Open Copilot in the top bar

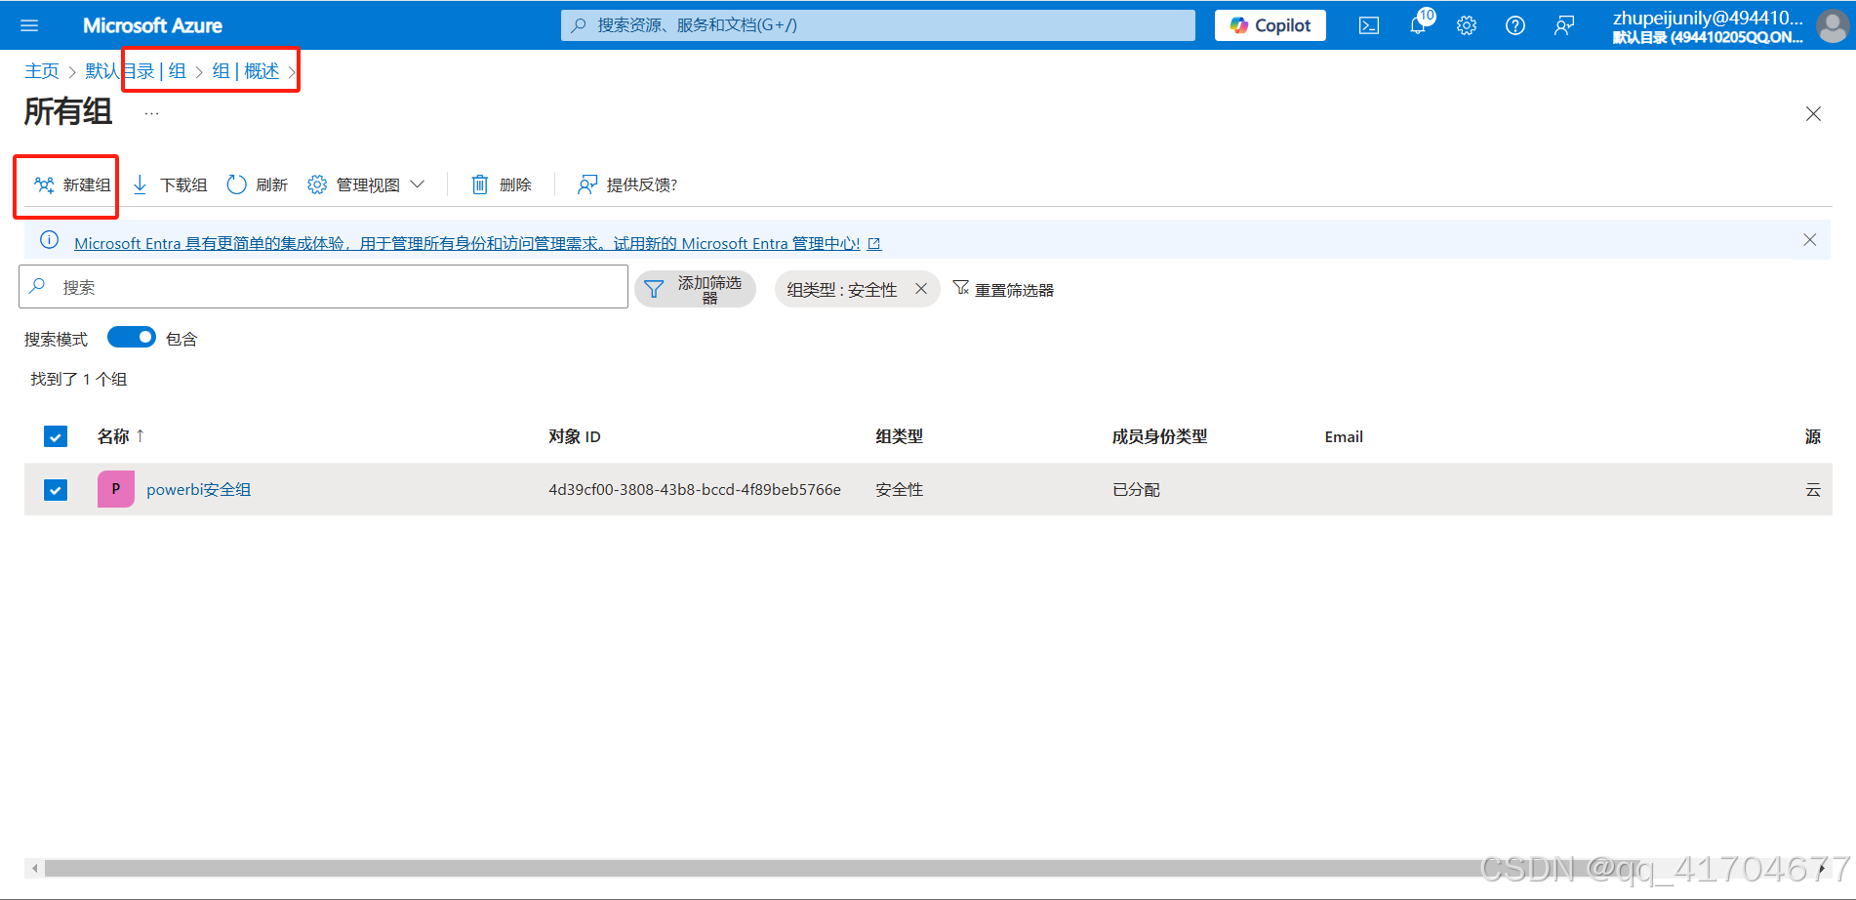tap(1269, 24)
